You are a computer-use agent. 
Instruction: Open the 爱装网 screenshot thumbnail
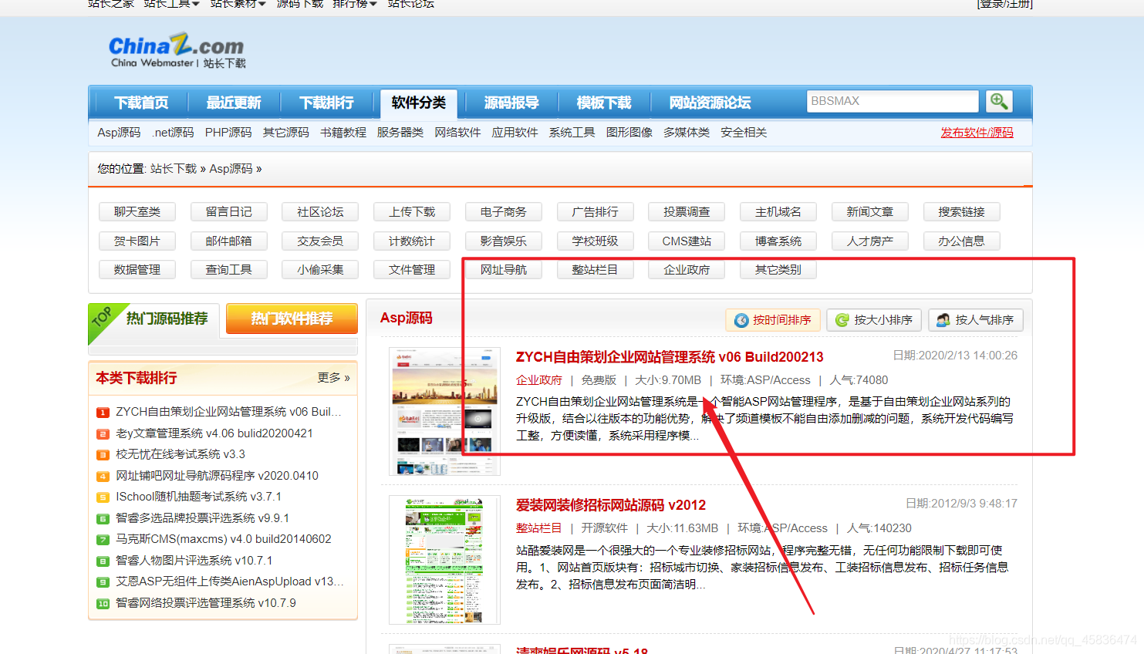444,560
